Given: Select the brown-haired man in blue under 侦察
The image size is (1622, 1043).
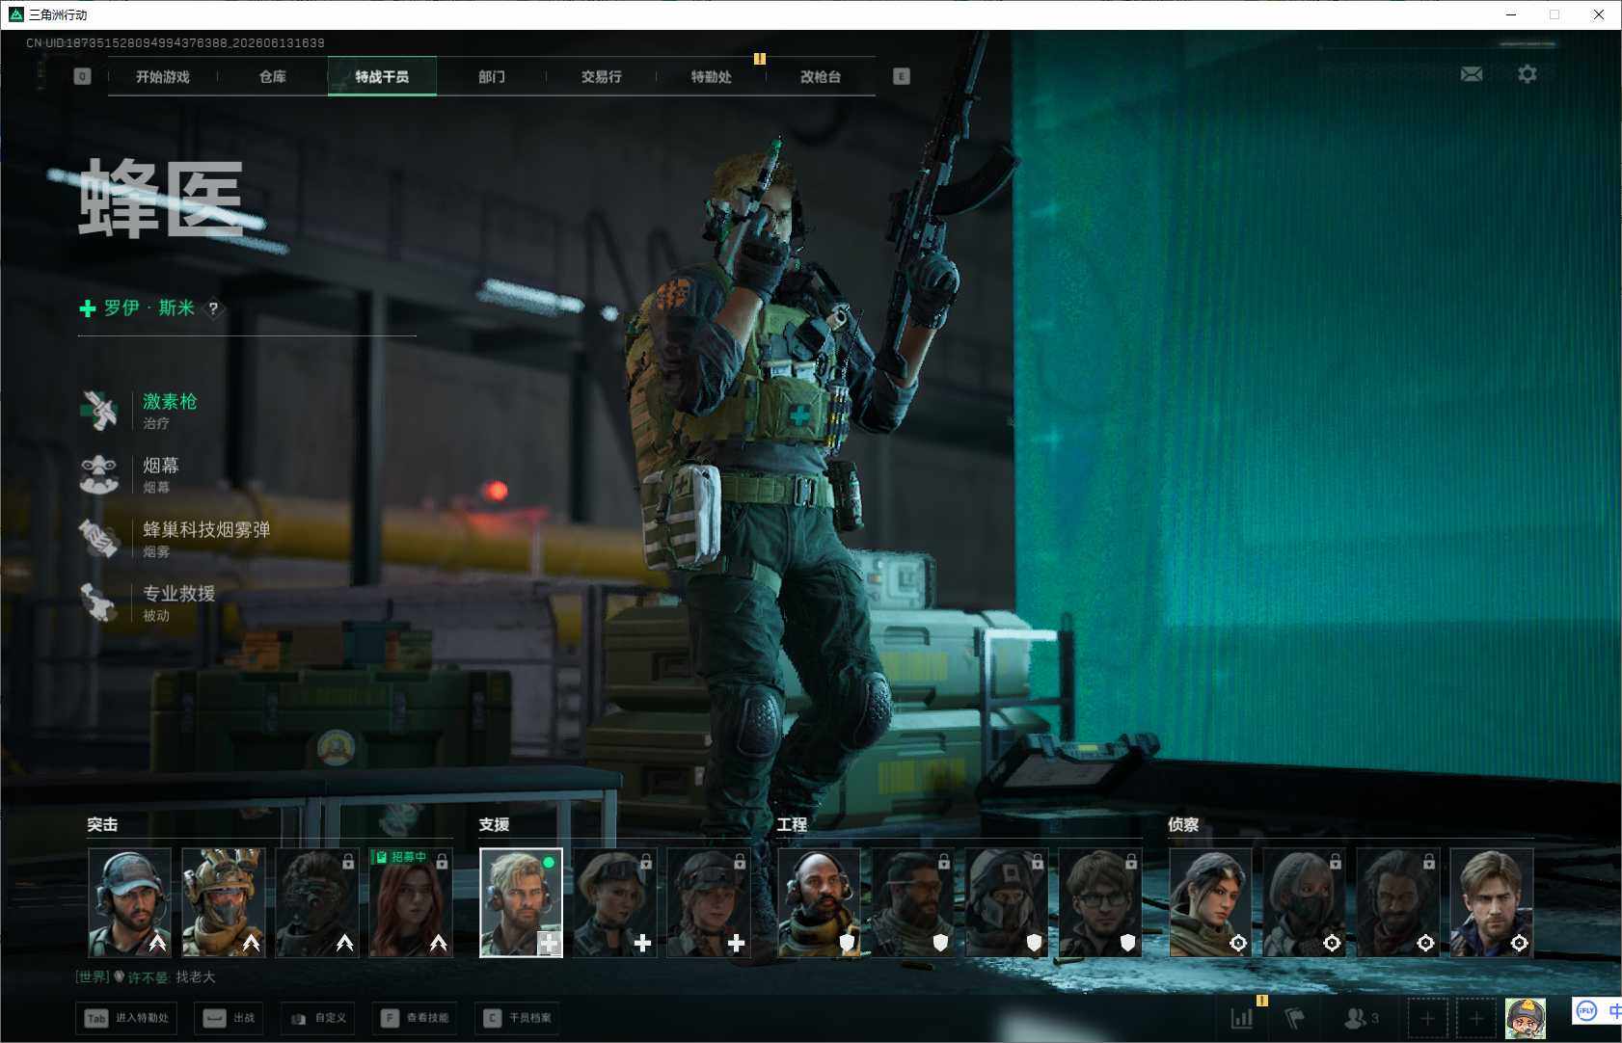Looking at the screenshot, I should click(1491, 902).
